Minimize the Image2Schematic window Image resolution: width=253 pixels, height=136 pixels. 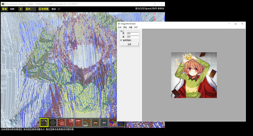(x=229, y=24)
